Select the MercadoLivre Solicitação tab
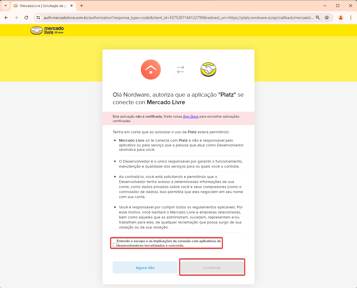This screenshot has height=288, width=357. click(43, 6)
